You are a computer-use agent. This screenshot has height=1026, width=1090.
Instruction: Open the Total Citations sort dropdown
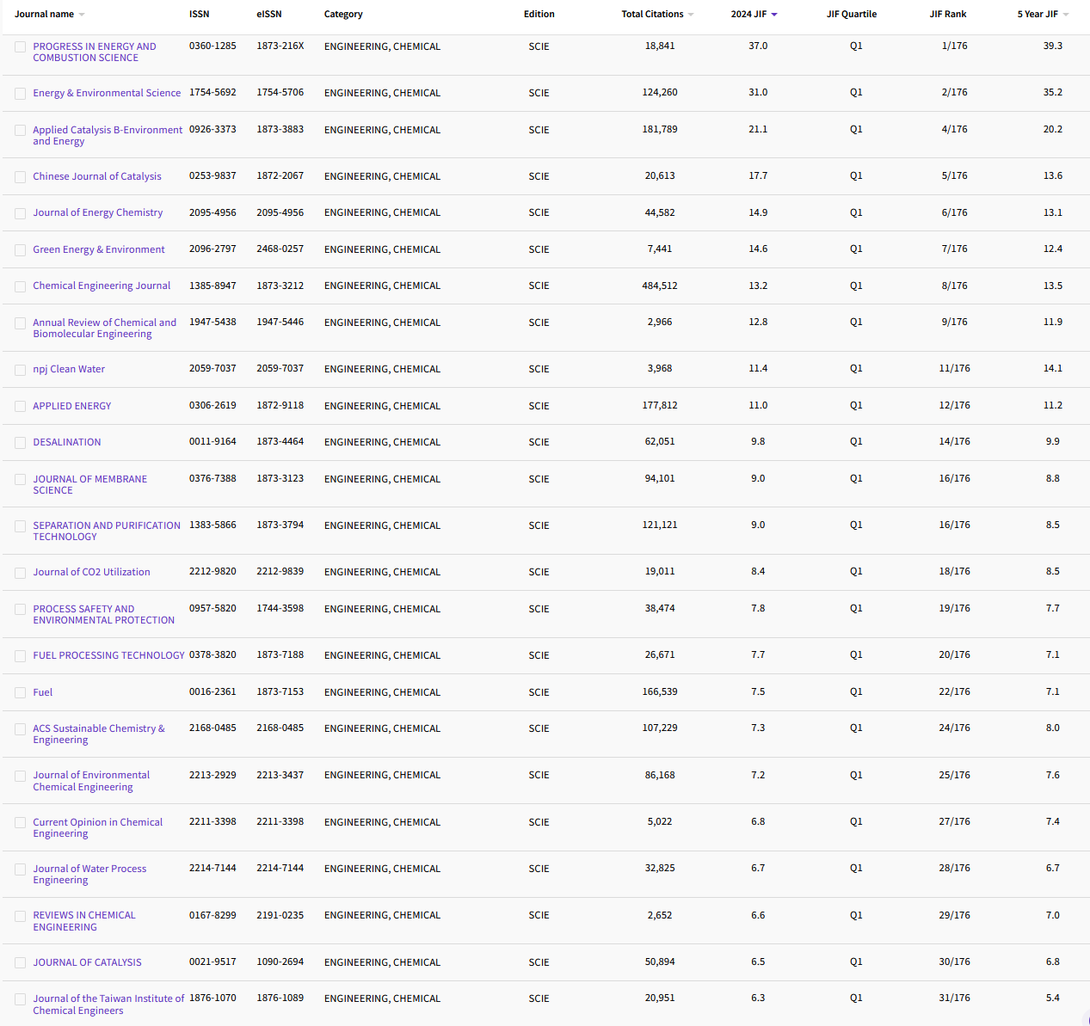coord(689,14)
